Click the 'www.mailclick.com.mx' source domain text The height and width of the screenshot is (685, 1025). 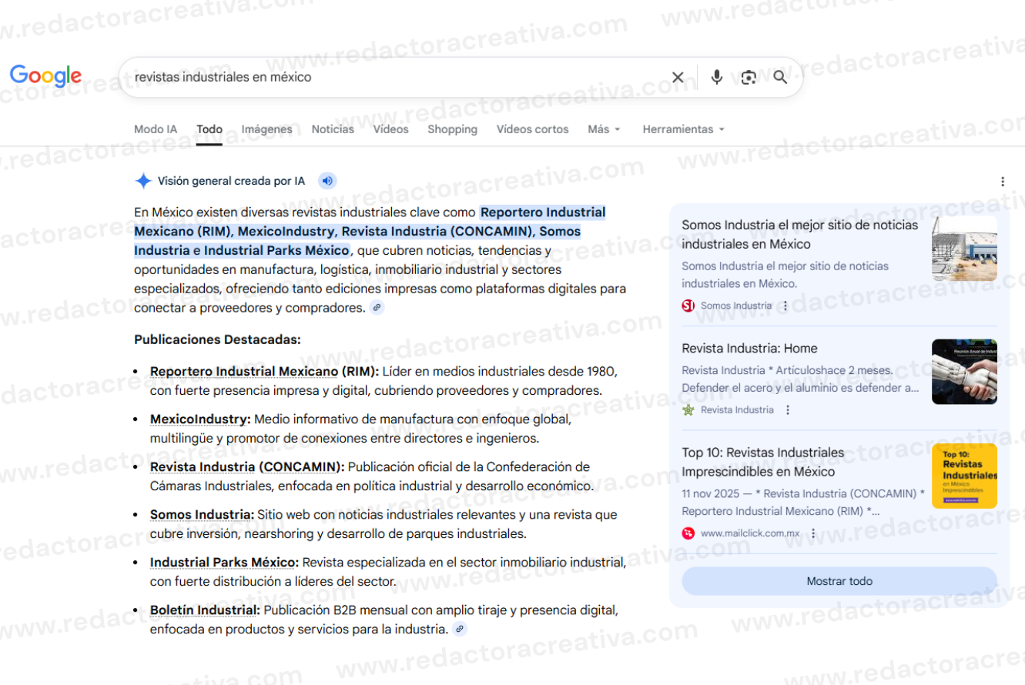point(750,533)
